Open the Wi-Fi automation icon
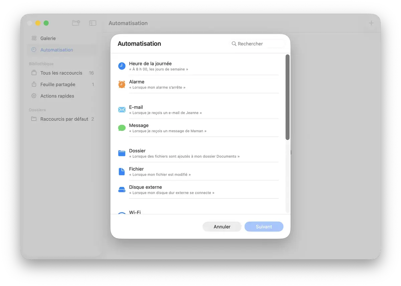This screenshot has height=286, width=401. tap(122, 212)
